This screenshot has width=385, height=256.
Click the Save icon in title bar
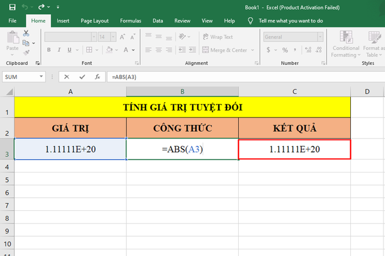(x=12, y=7)
